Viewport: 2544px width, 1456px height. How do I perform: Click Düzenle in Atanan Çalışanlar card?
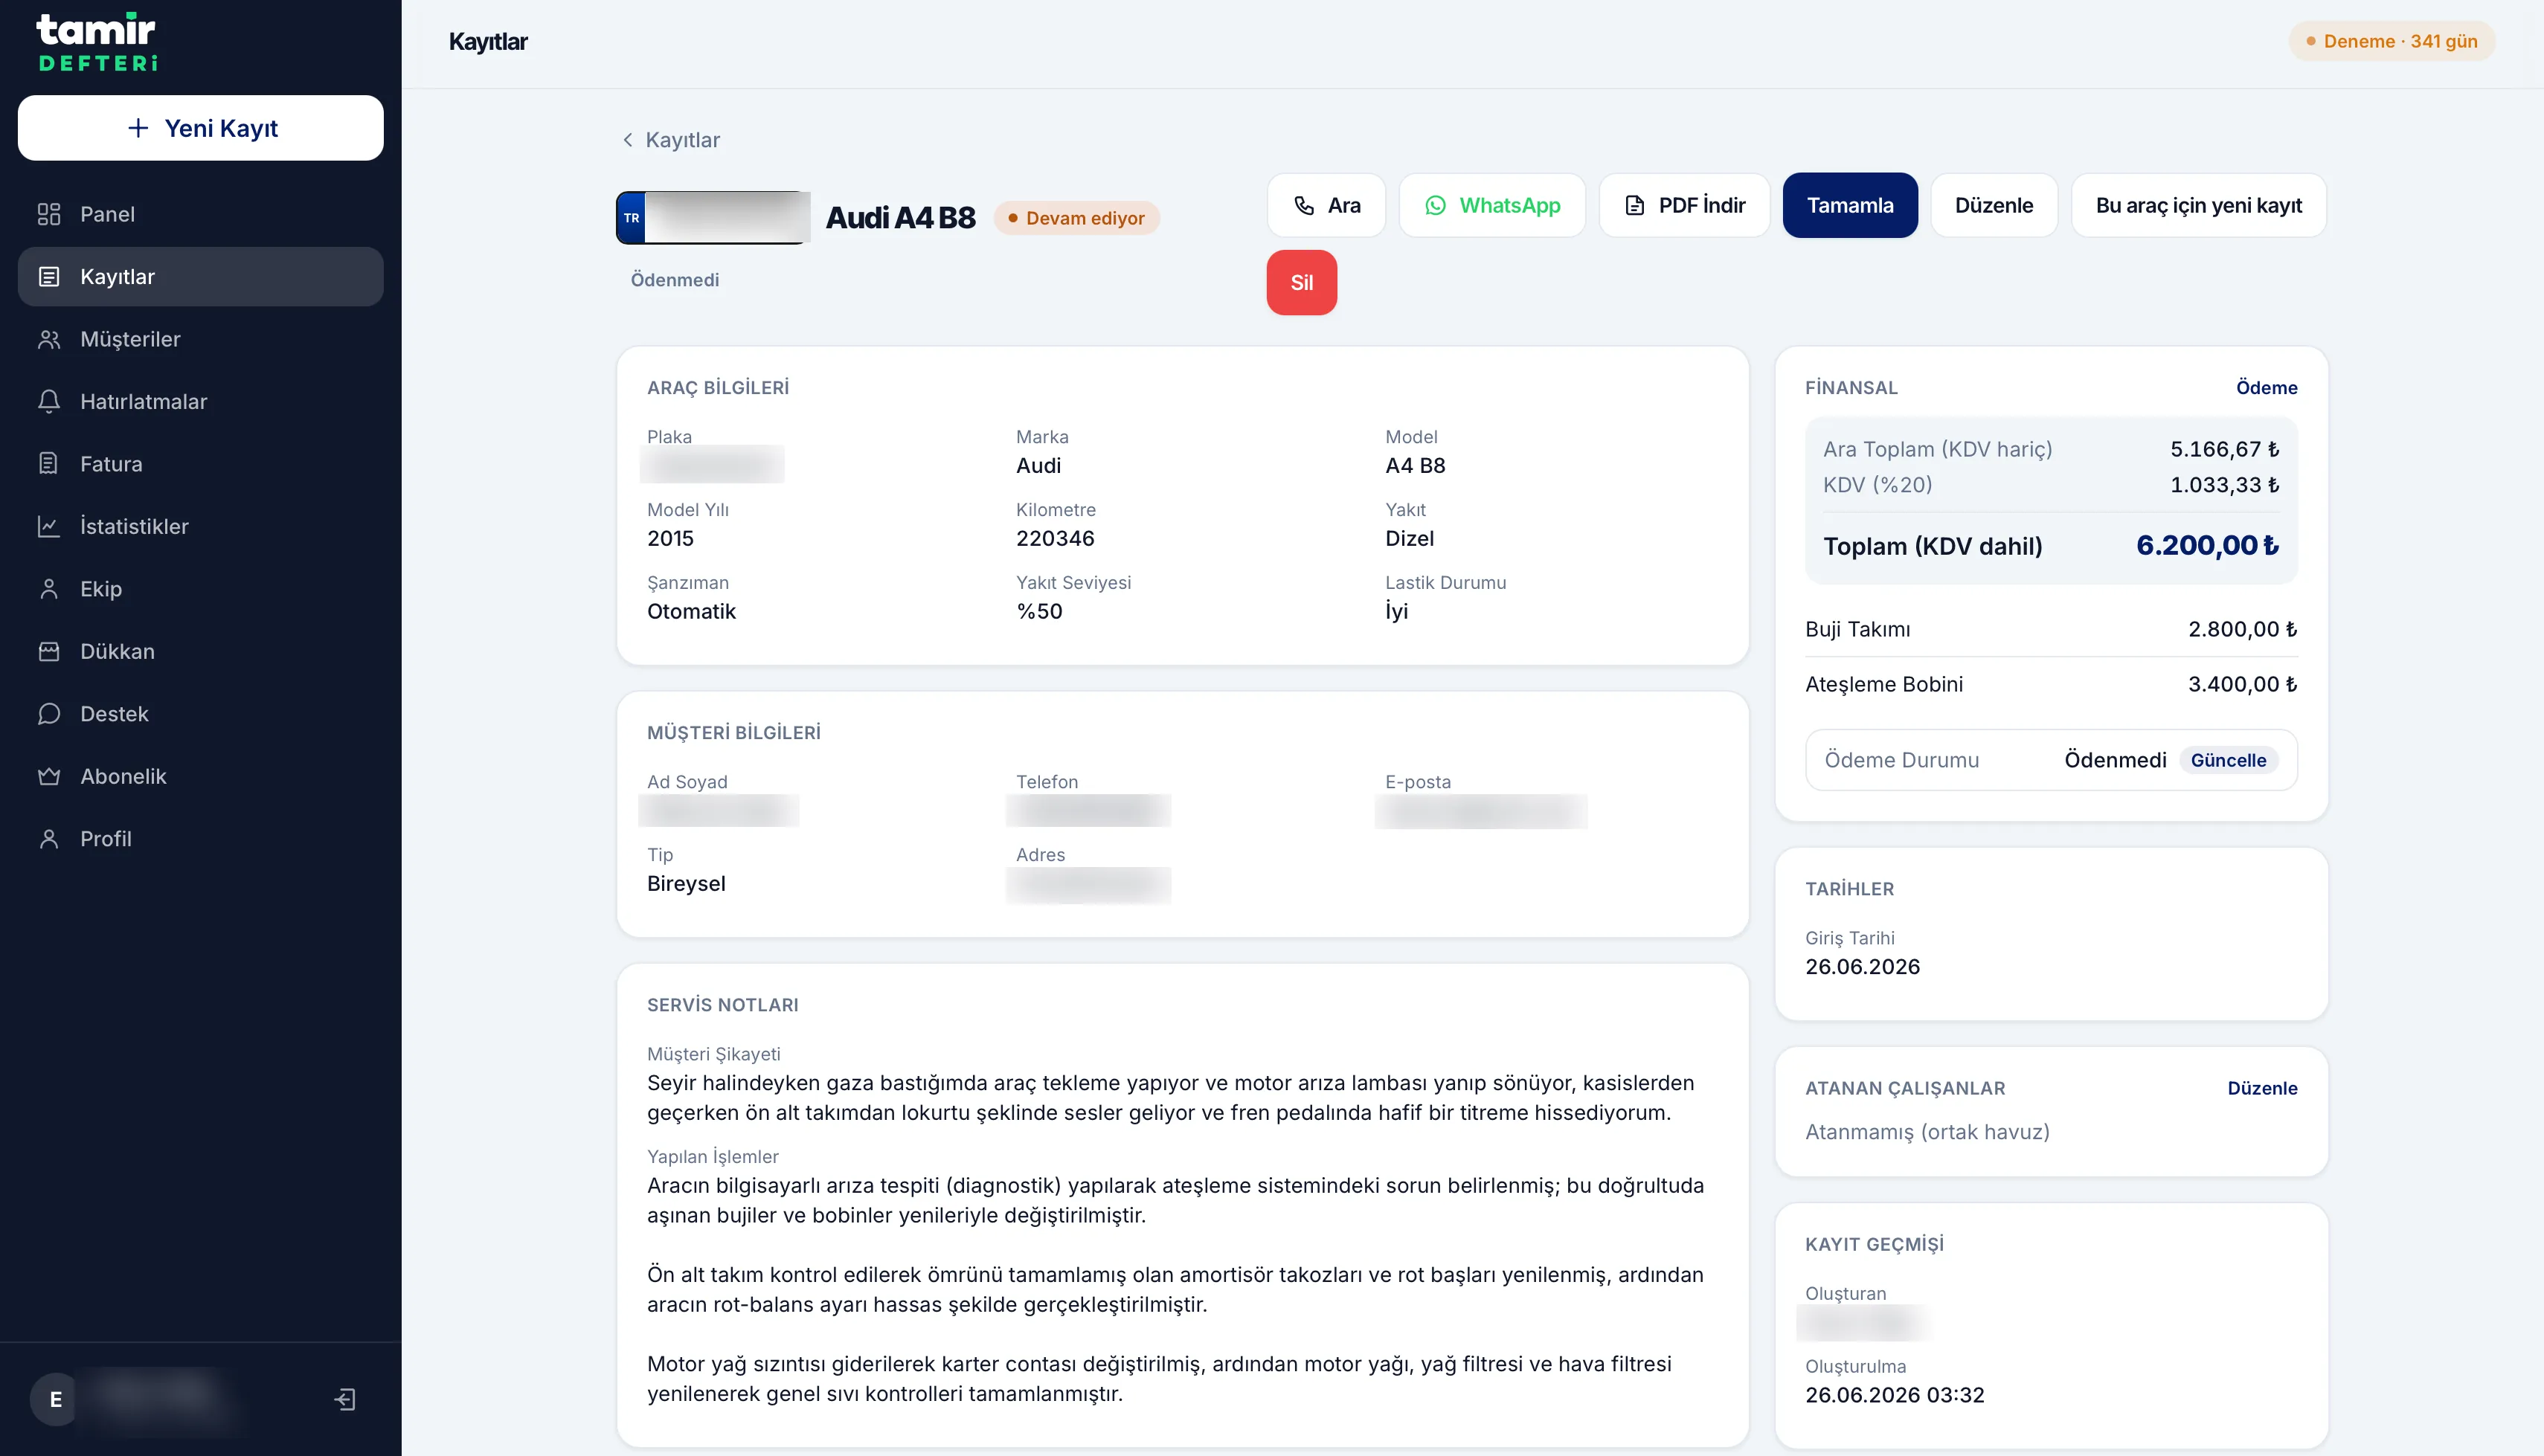2262,1088
